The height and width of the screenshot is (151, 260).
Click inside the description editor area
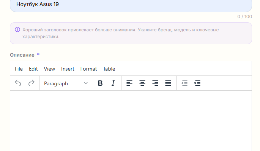click(x=131, y=121)
